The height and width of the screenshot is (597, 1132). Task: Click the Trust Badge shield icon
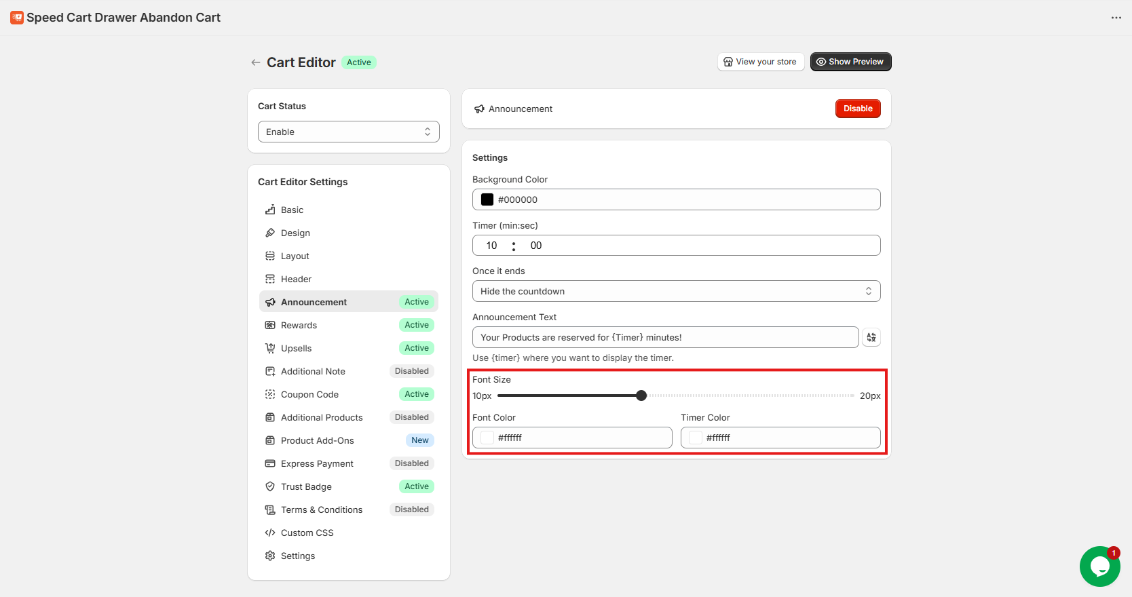tap(270, 486)
